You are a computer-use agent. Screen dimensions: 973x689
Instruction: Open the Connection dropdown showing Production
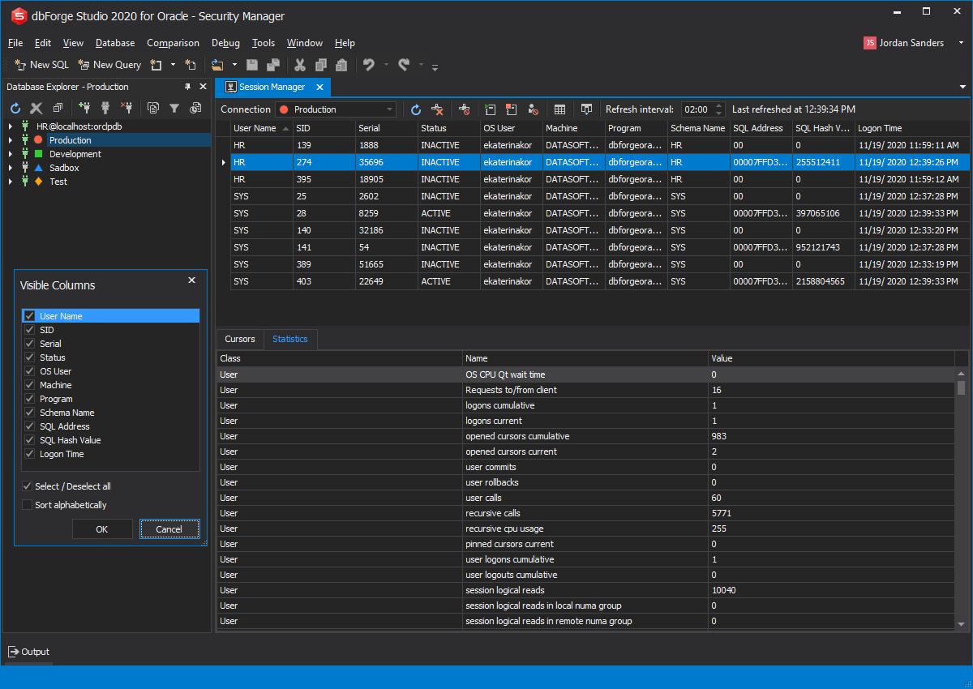coord(336,109)
